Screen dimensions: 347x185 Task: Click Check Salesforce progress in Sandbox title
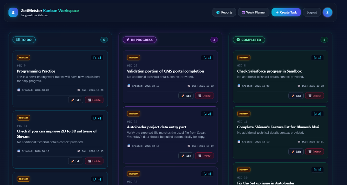click(x=269, y=71)
